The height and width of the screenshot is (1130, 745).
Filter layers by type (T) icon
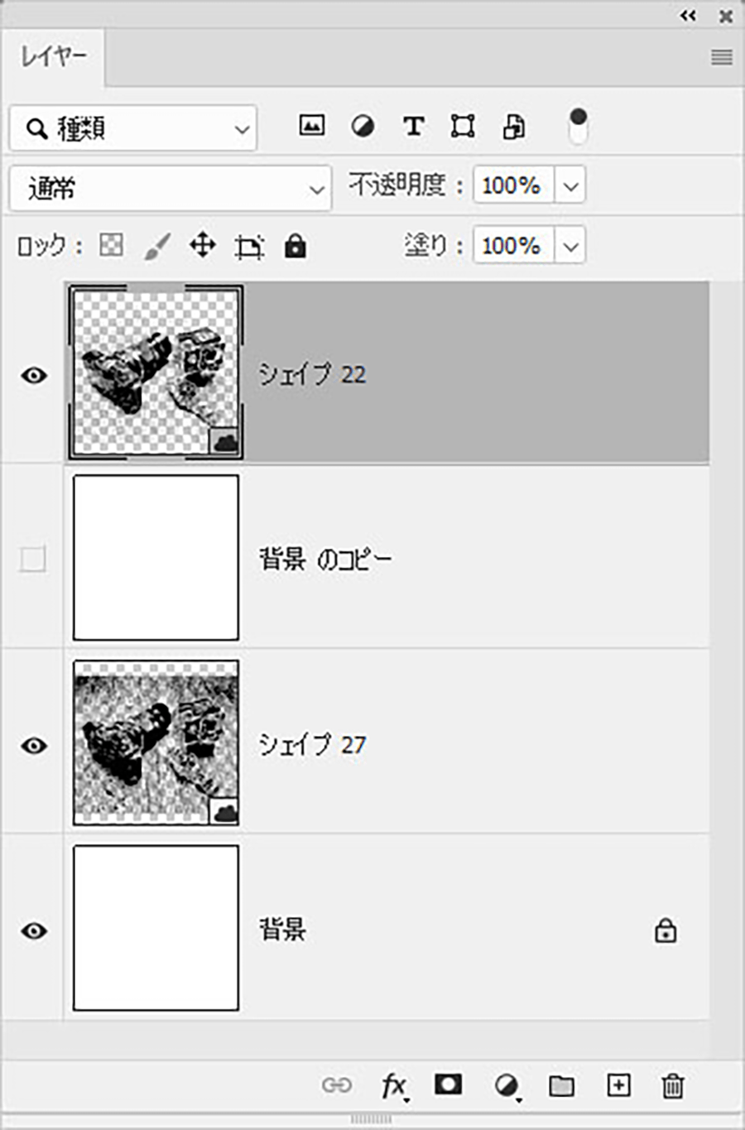click(413, 127)
